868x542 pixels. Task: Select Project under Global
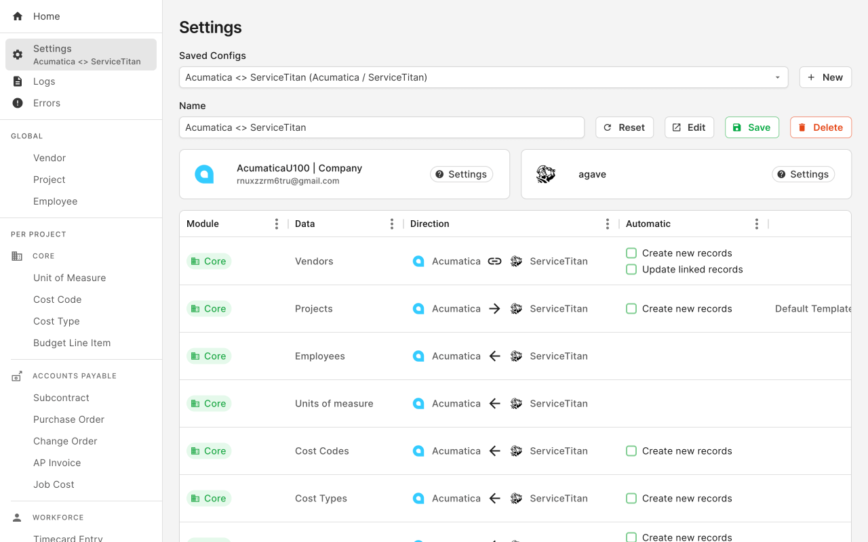coord(50,180)
